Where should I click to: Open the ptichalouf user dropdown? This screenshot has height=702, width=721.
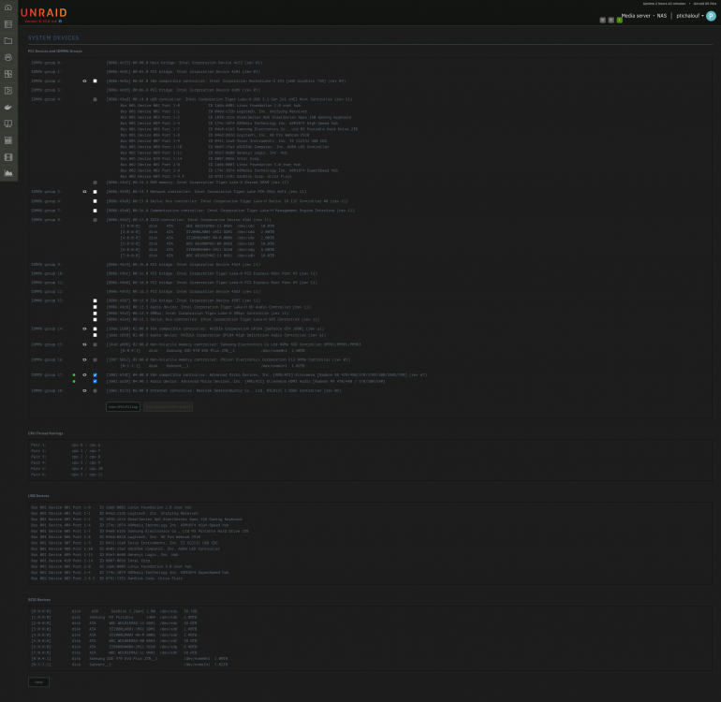tap(690, 16)
